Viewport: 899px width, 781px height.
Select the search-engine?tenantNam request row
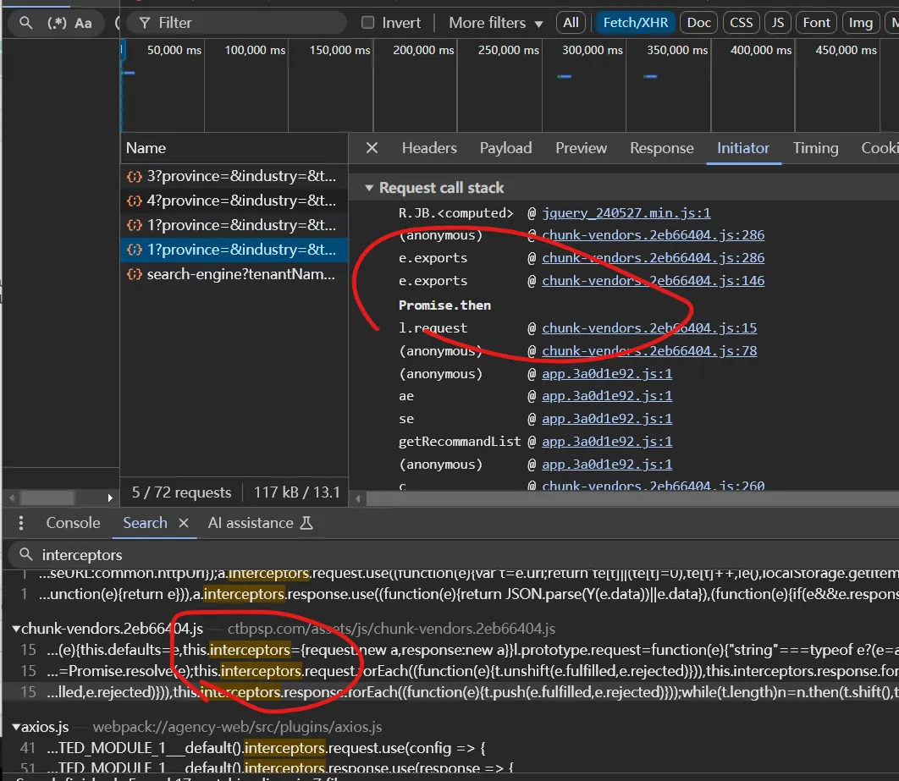(234, 274)
